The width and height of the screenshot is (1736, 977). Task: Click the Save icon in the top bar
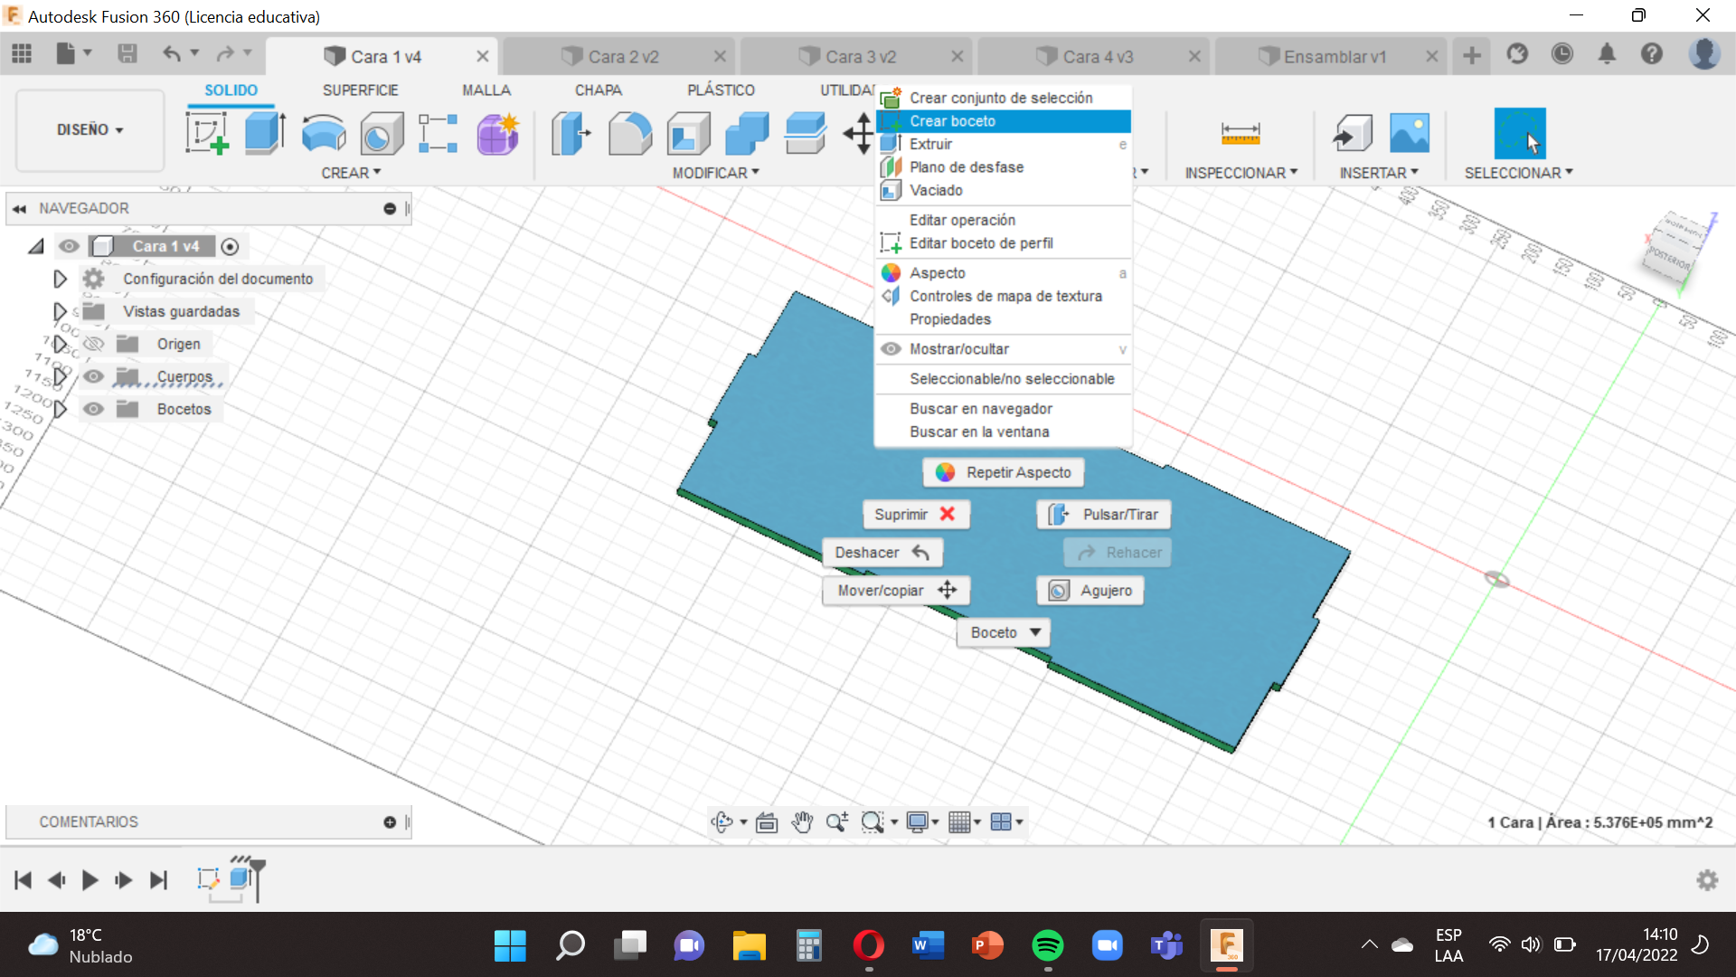pyautogui.click(x=127, y=54)
